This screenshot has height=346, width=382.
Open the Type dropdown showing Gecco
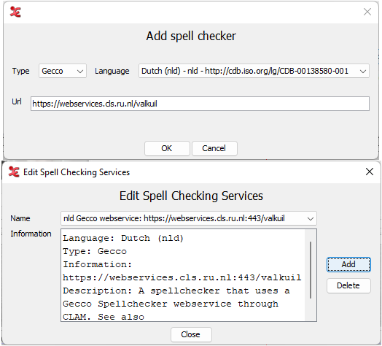(63, 71)
